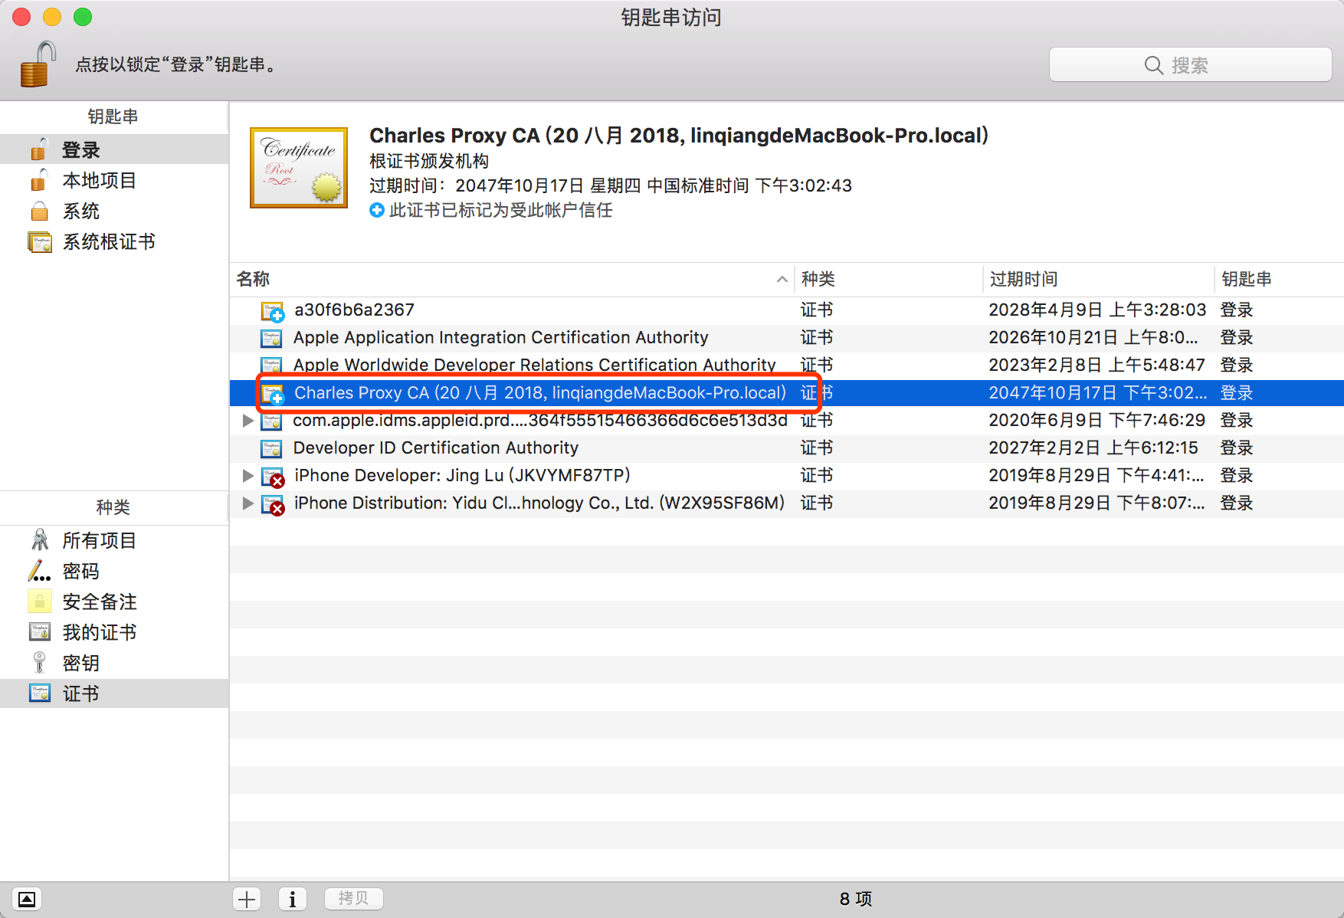This screenshot has height=918, width=1344.
Task: Sort by the 过期时间 column header
Action: pyautogui.click(x=1099, y=280)
